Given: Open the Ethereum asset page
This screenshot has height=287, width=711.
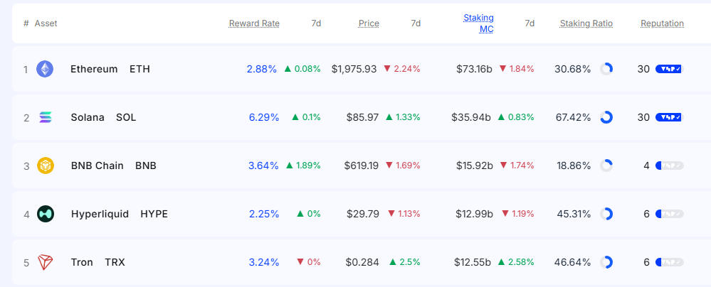Looking at the screenshot, I should tap(94, 69).
